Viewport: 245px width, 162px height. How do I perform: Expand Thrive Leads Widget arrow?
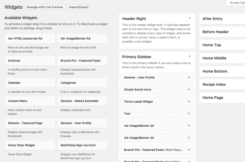point(189,102)
